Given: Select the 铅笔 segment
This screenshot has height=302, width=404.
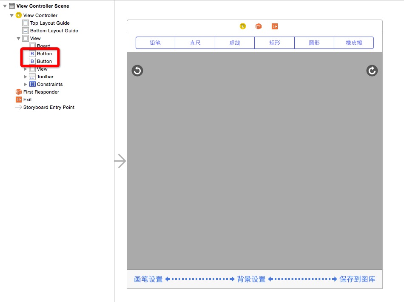Looking at the screenshot, I should coord(155,43).
